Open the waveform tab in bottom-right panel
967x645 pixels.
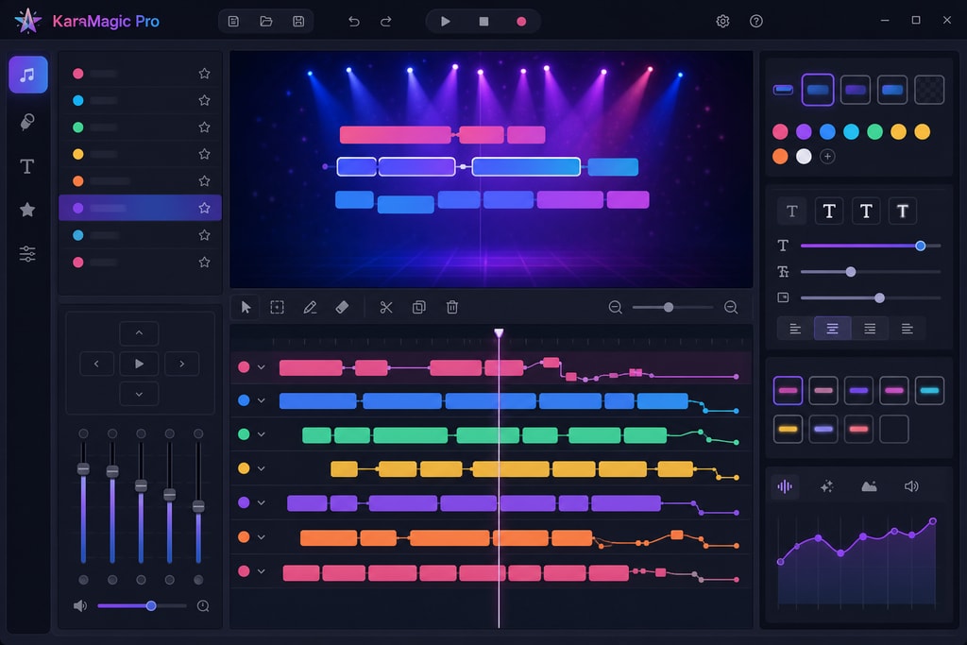[785, 486]
